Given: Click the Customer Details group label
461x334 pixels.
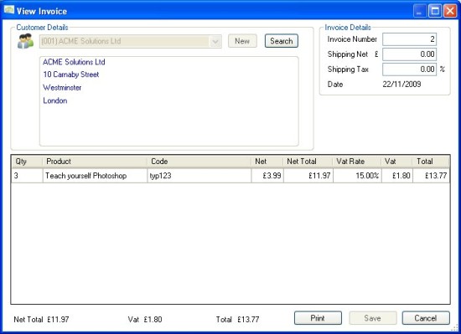Looking at the screenshot, I should coord(42,28).
